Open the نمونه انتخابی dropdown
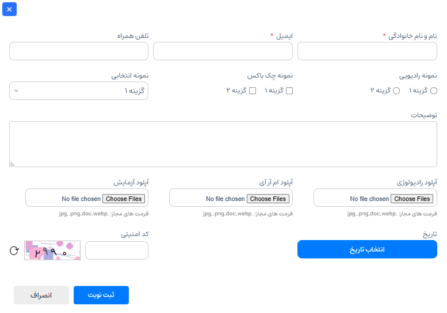This screenshot has height=313, width=447. tap(79, 91)
